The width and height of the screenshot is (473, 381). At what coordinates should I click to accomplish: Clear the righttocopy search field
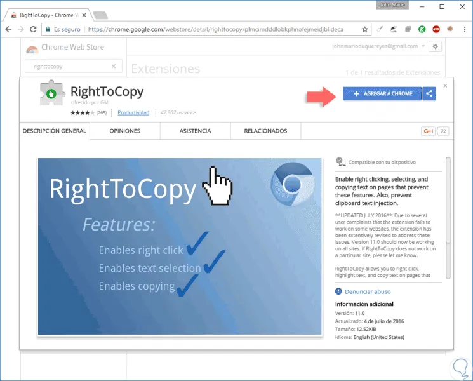pos(114,67)
